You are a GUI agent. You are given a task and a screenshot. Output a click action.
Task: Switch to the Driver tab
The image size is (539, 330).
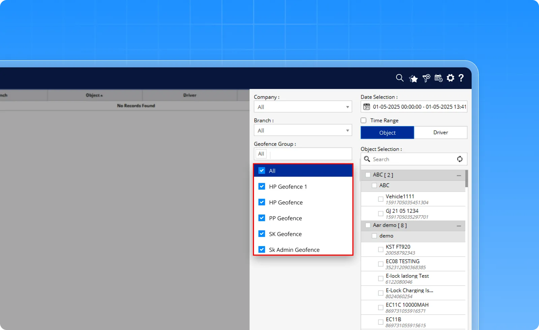tap(440, 133)
